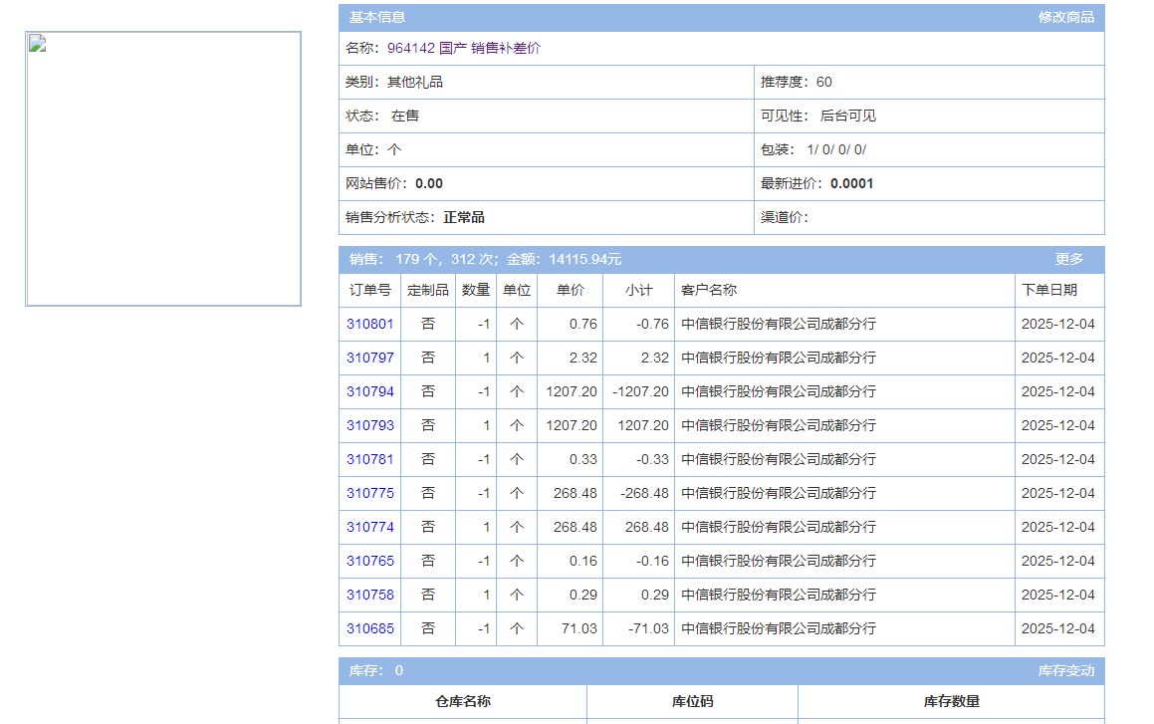This screenshot has width=1154, height=724.
Task: Open order number 310801
Action: [370, 324]
